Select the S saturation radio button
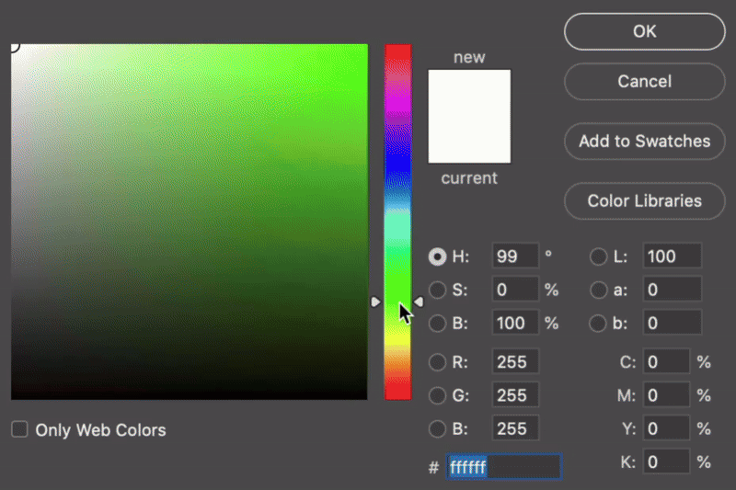Image resolution: width=736 pixels, height=490 pixels. point(438,290)
